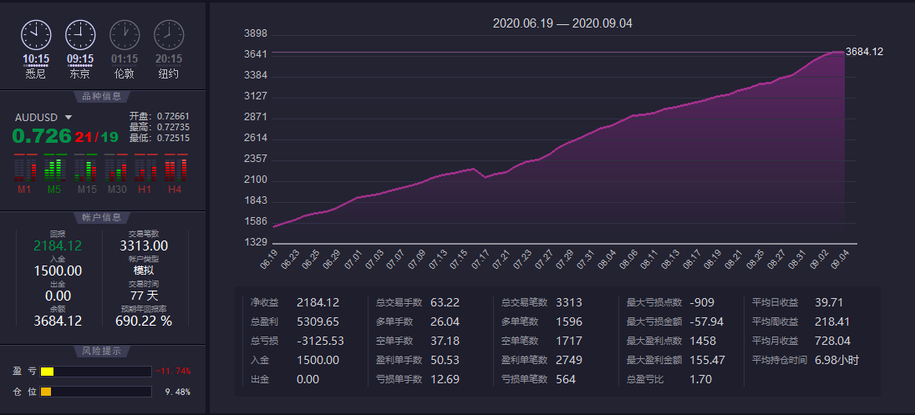The height and width of the screenshot is (415, 915).
Task: Click the Tokyo (东京) clock icon
Action: (x=80, y=34)
